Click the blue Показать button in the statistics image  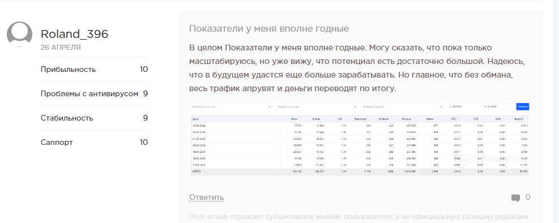[523, 106]
